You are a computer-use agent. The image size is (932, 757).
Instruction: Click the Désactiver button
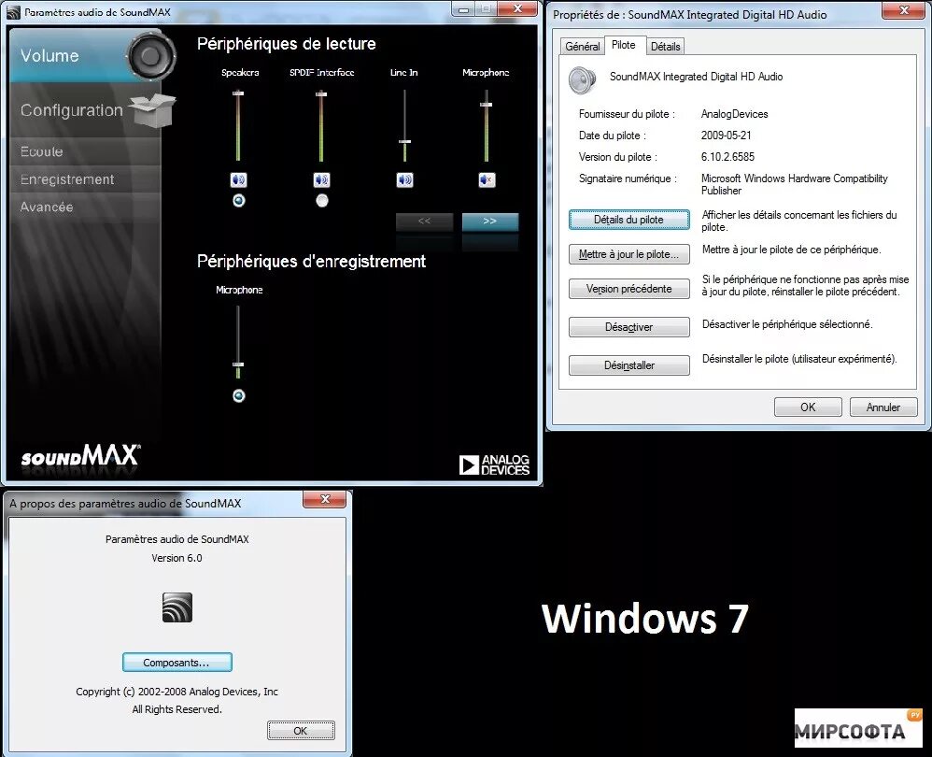click(628, 327)
